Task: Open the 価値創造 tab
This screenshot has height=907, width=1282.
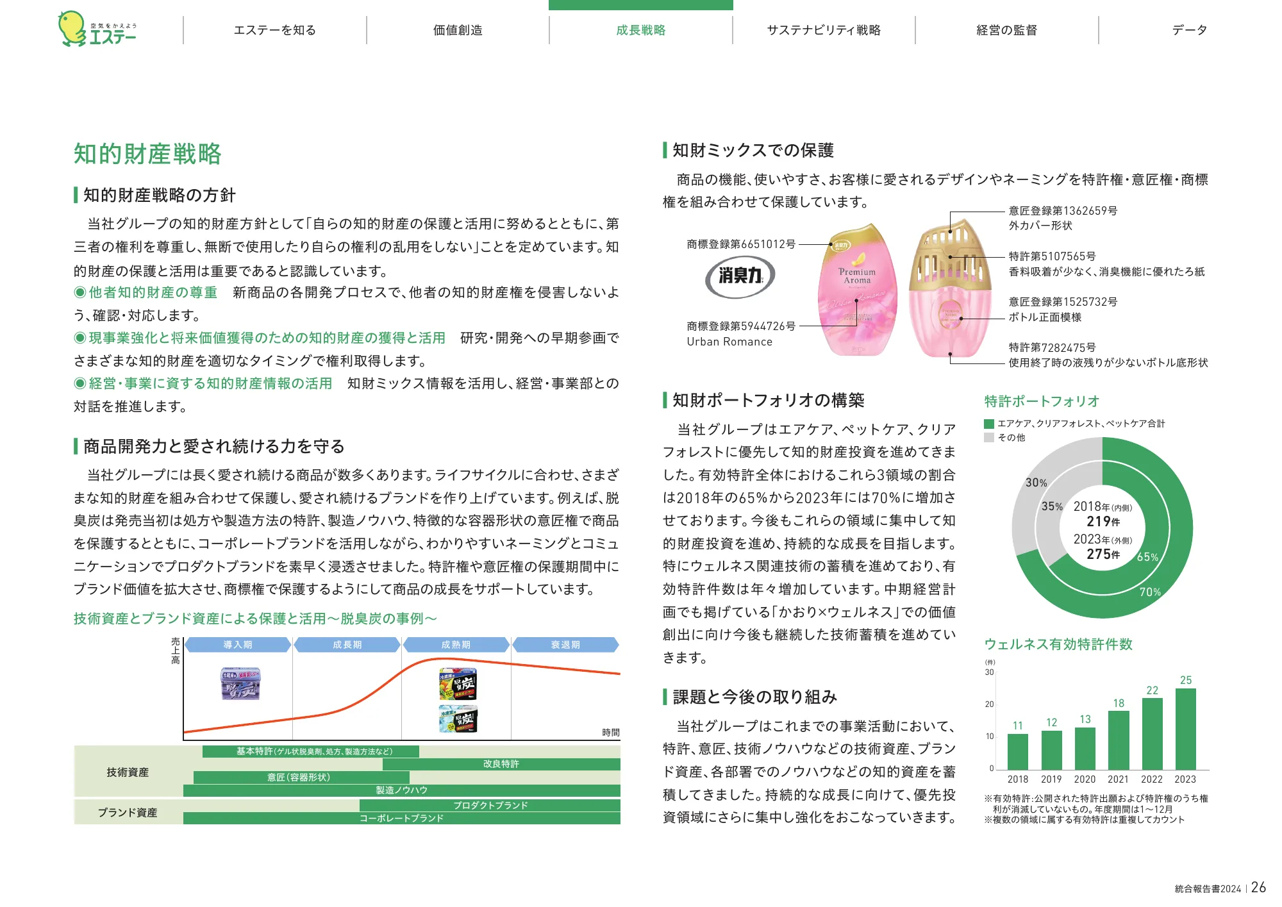Action: [458, 30]
